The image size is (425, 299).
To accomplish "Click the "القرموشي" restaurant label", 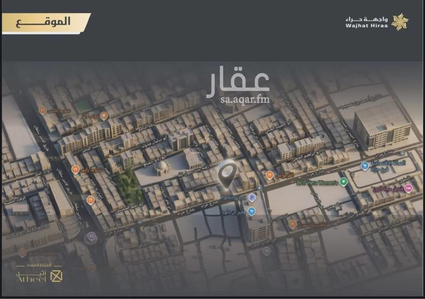I will tap(284, 175).
